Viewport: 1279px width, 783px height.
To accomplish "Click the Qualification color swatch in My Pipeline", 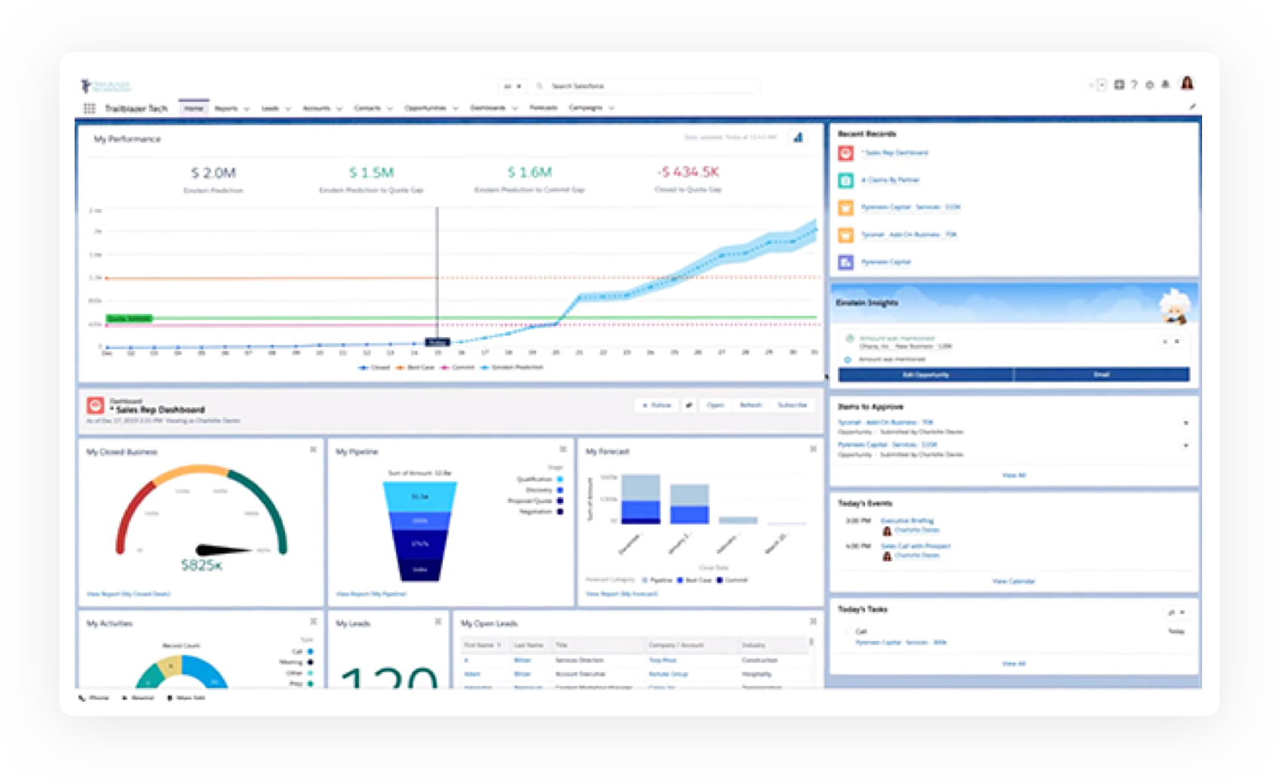I will [x=560, y=479].
